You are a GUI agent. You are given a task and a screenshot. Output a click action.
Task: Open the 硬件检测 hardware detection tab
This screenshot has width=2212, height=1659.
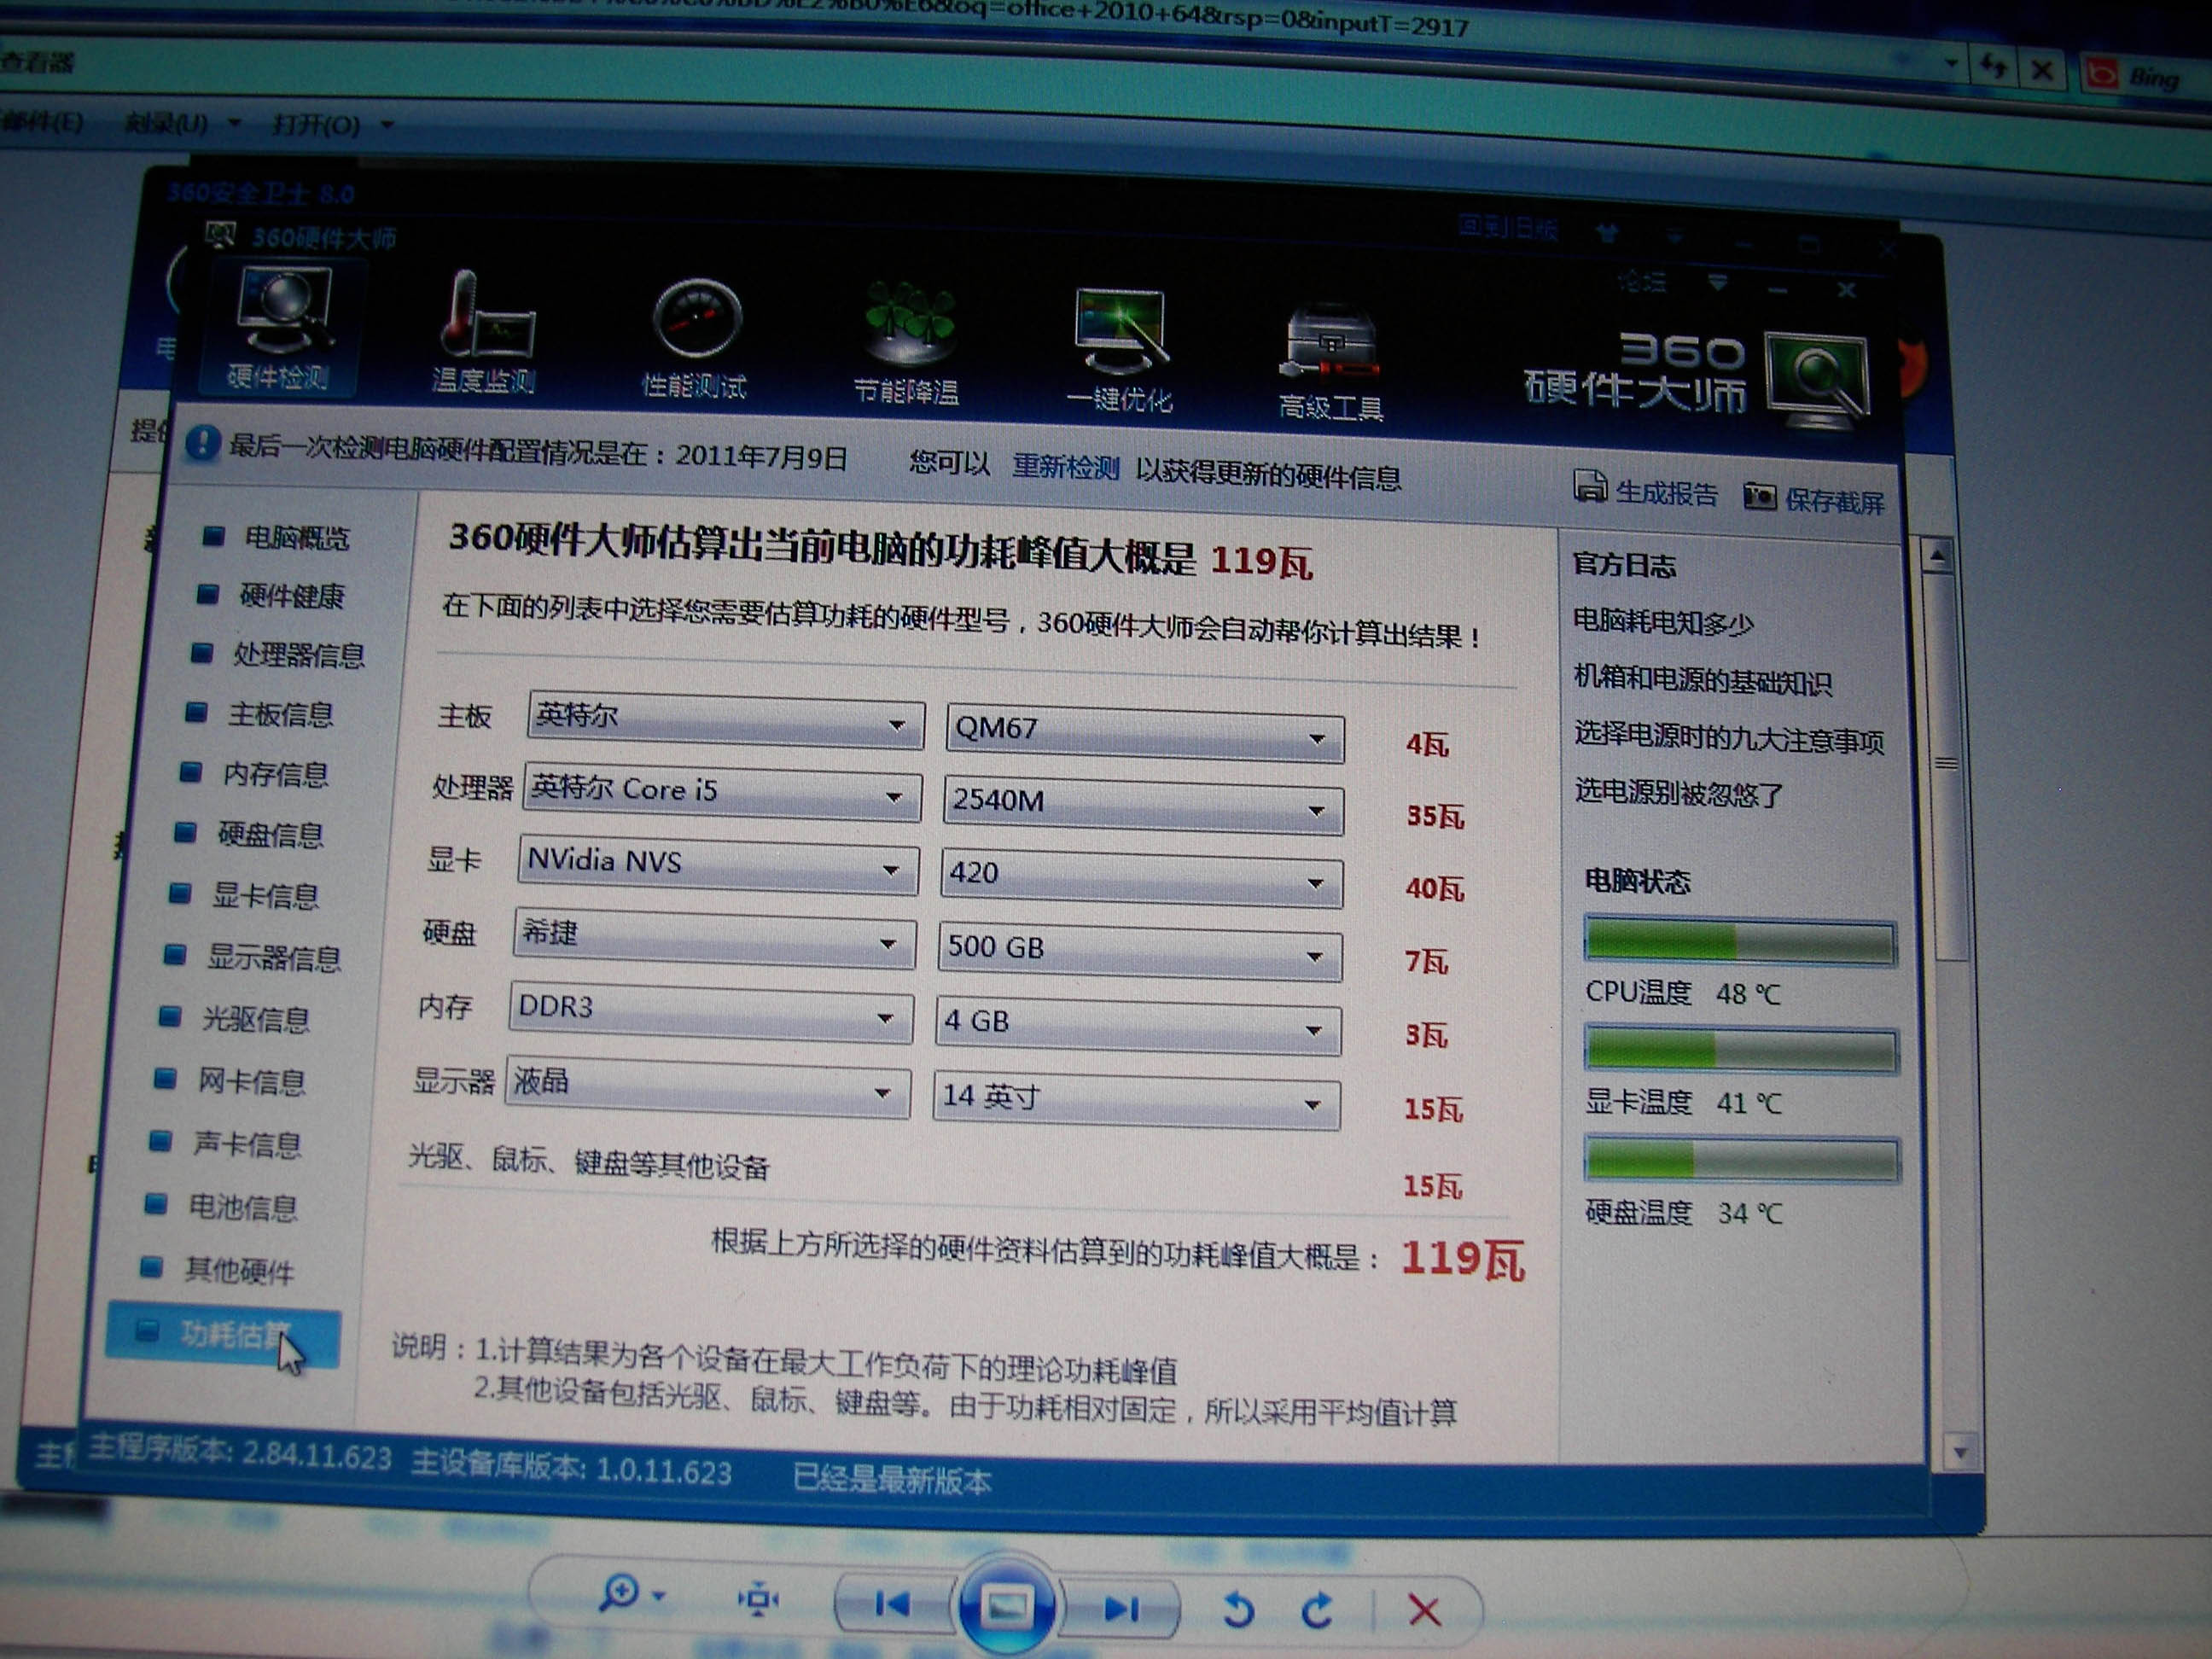tap(281, 328)
